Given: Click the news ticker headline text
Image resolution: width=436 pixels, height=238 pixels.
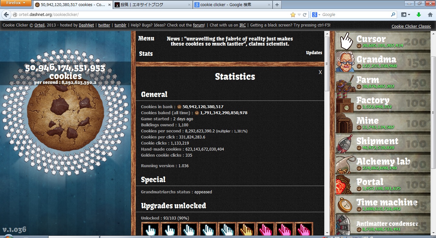Looking at the screenshot, I should pos(230,41).
